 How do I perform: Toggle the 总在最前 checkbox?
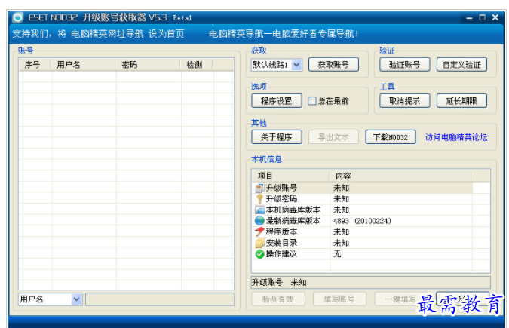click(312, 101)
